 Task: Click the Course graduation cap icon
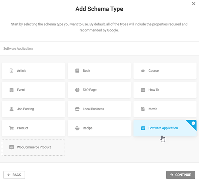point(143,71)
